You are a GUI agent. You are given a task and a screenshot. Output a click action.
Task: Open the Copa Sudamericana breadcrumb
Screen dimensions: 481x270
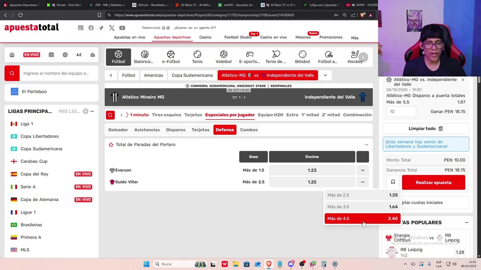(192, 75)
